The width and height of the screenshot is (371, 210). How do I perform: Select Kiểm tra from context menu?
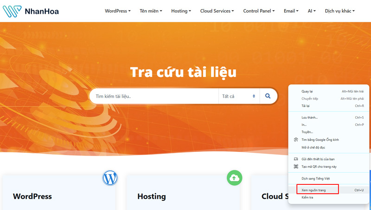point(329,197)
